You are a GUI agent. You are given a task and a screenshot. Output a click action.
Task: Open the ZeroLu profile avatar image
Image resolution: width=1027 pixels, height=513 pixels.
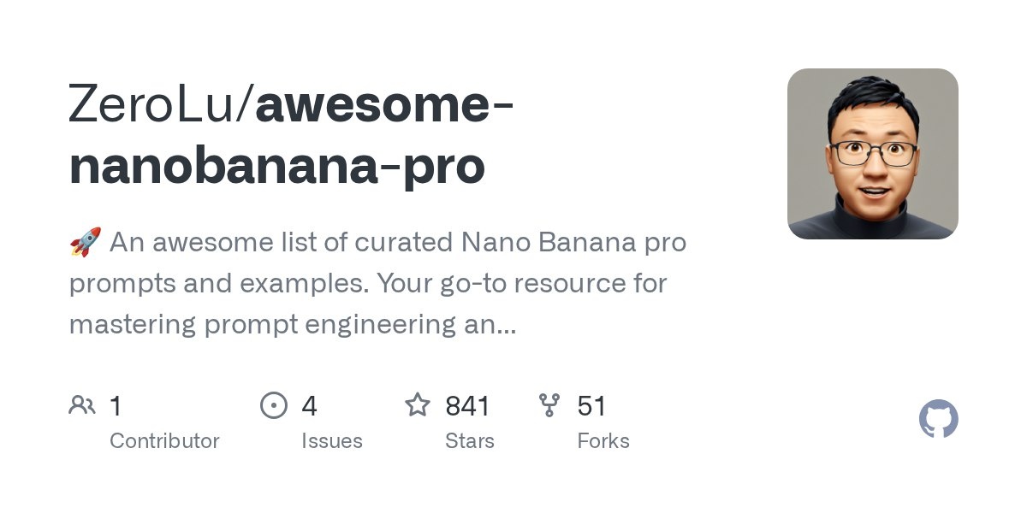click(872, 154)
